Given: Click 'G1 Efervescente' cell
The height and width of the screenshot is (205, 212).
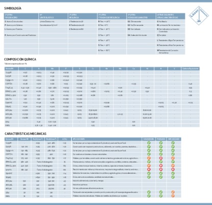Looking at the screenshot, I should (x=141, y=22).
